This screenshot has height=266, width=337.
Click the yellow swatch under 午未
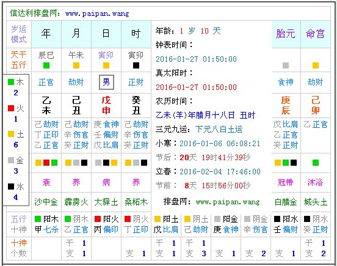[x=76, y=65]
